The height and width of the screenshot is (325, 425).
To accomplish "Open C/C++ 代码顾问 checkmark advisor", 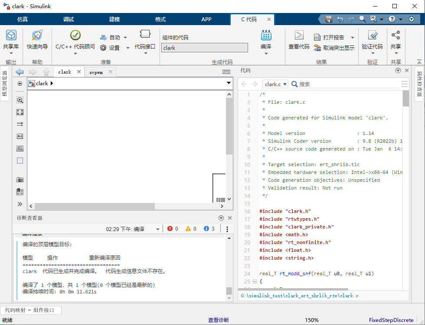I will point(75,35).
